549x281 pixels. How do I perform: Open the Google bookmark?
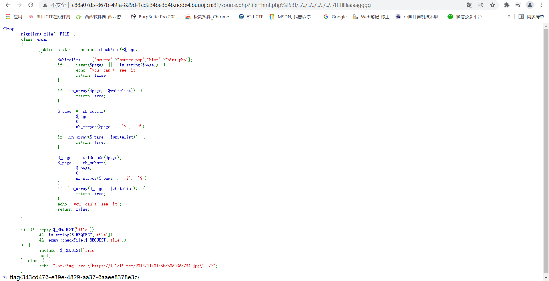pyautogui.click(x=335, y=17)
